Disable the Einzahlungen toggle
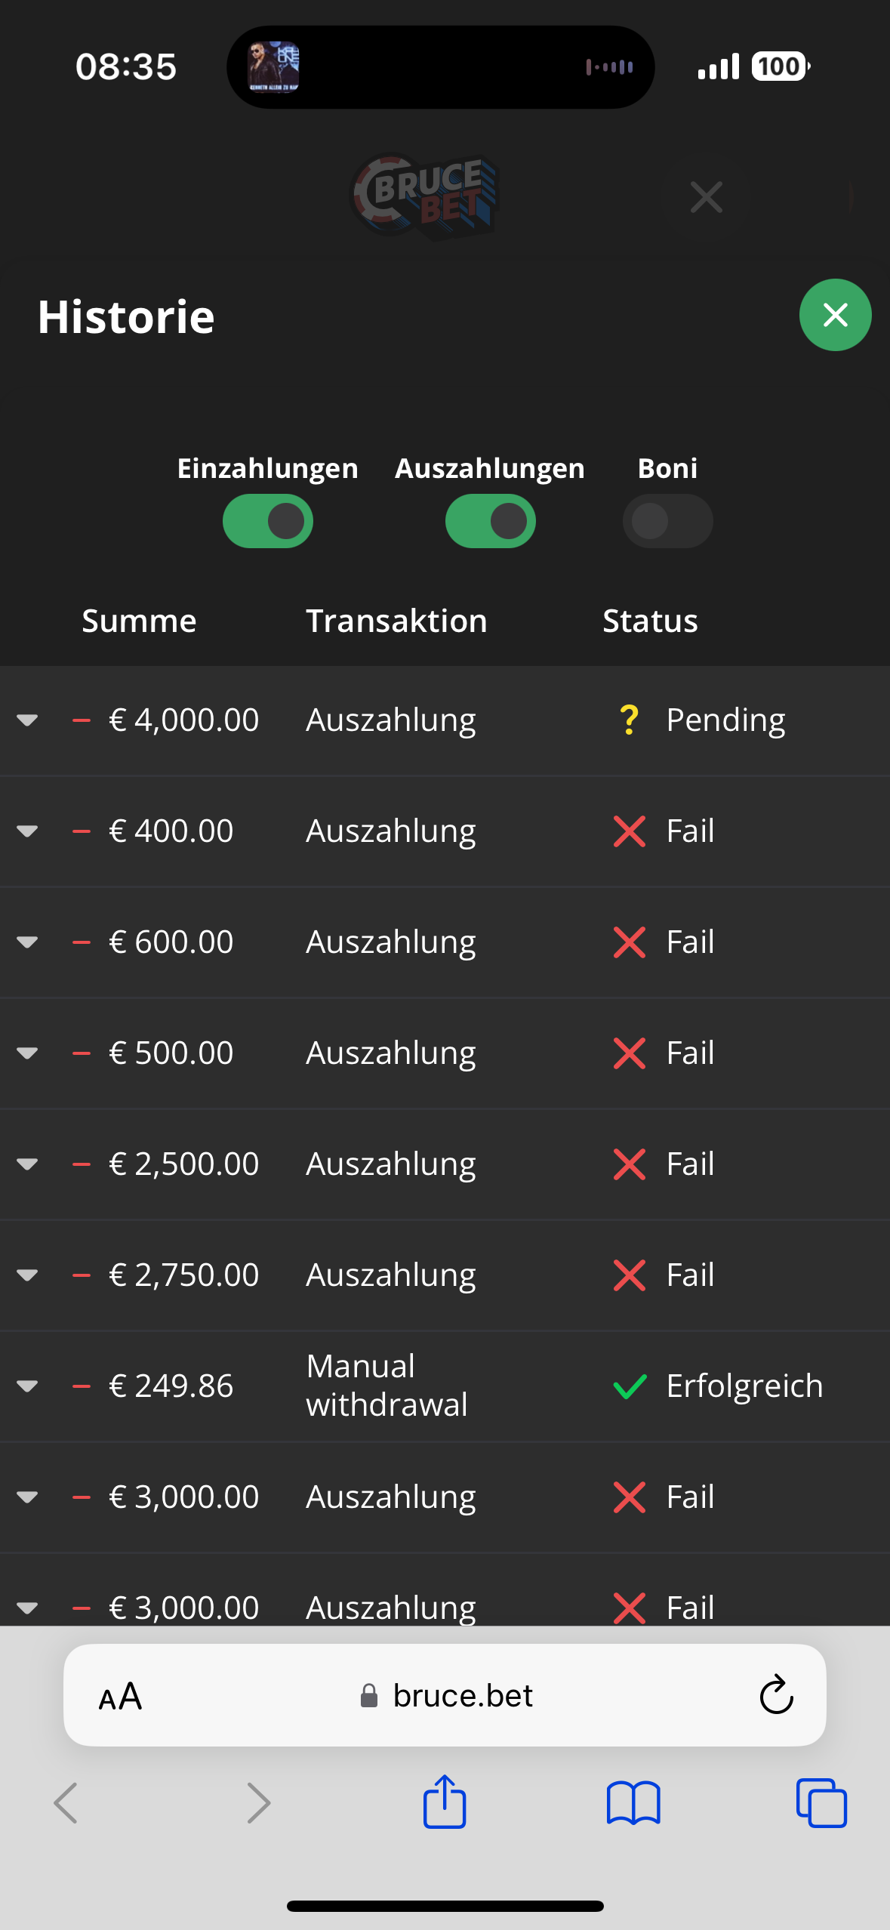Image resolution: width=890 pixels, height=1930 pixels. 268,521
